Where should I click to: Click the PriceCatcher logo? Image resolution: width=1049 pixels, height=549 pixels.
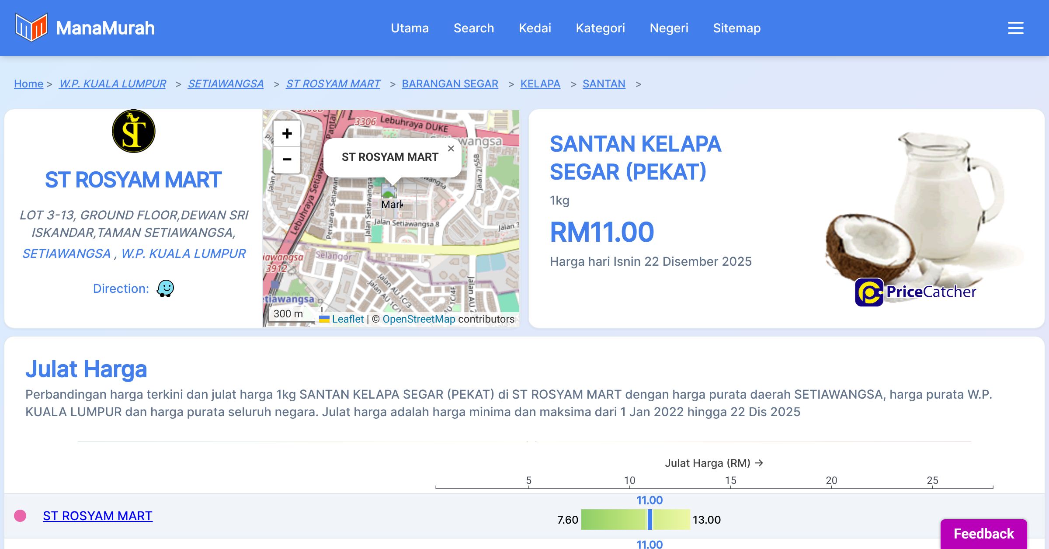tap(915, 292)
